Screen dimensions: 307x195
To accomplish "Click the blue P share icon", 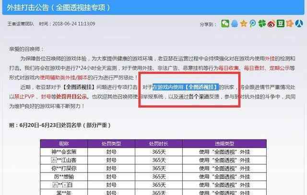I will 252,23.
